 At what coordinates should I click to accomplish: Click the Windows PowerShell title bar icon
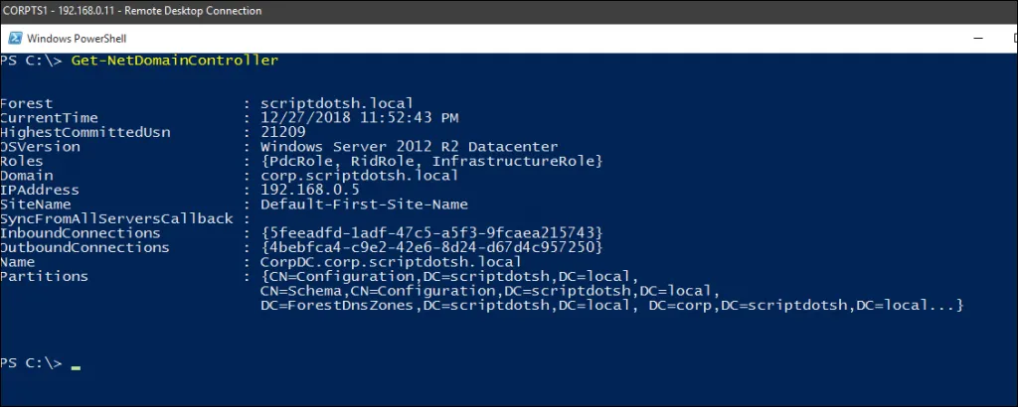pyautogui.click(x=15, y=39)
